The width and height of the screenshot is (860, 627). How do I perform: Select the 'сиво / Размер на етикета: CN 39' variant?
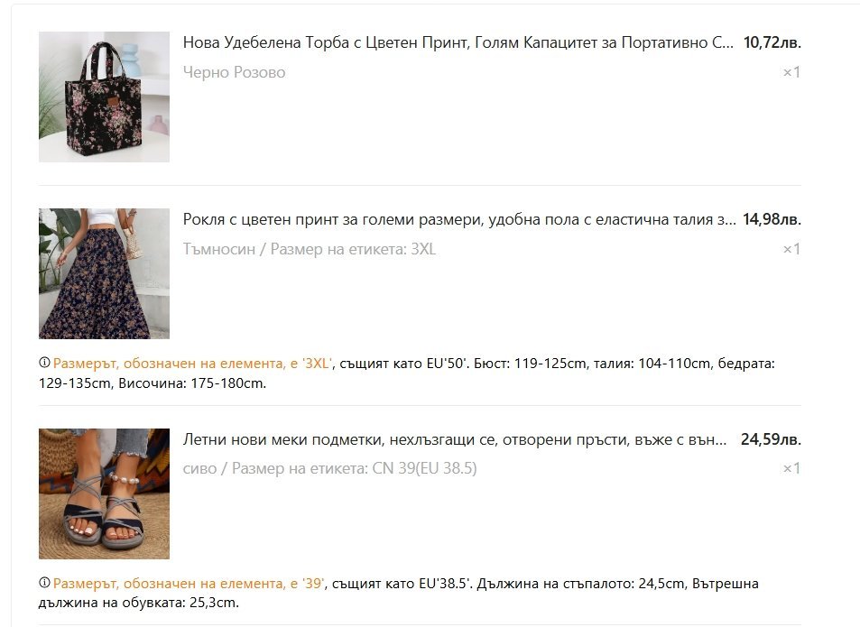coord(329,468)
